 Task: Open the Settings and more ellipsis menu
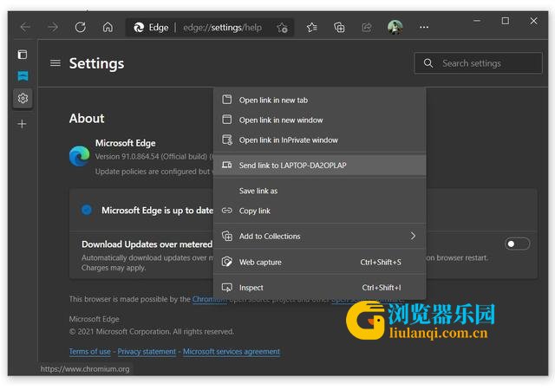(x=424, y=27)
